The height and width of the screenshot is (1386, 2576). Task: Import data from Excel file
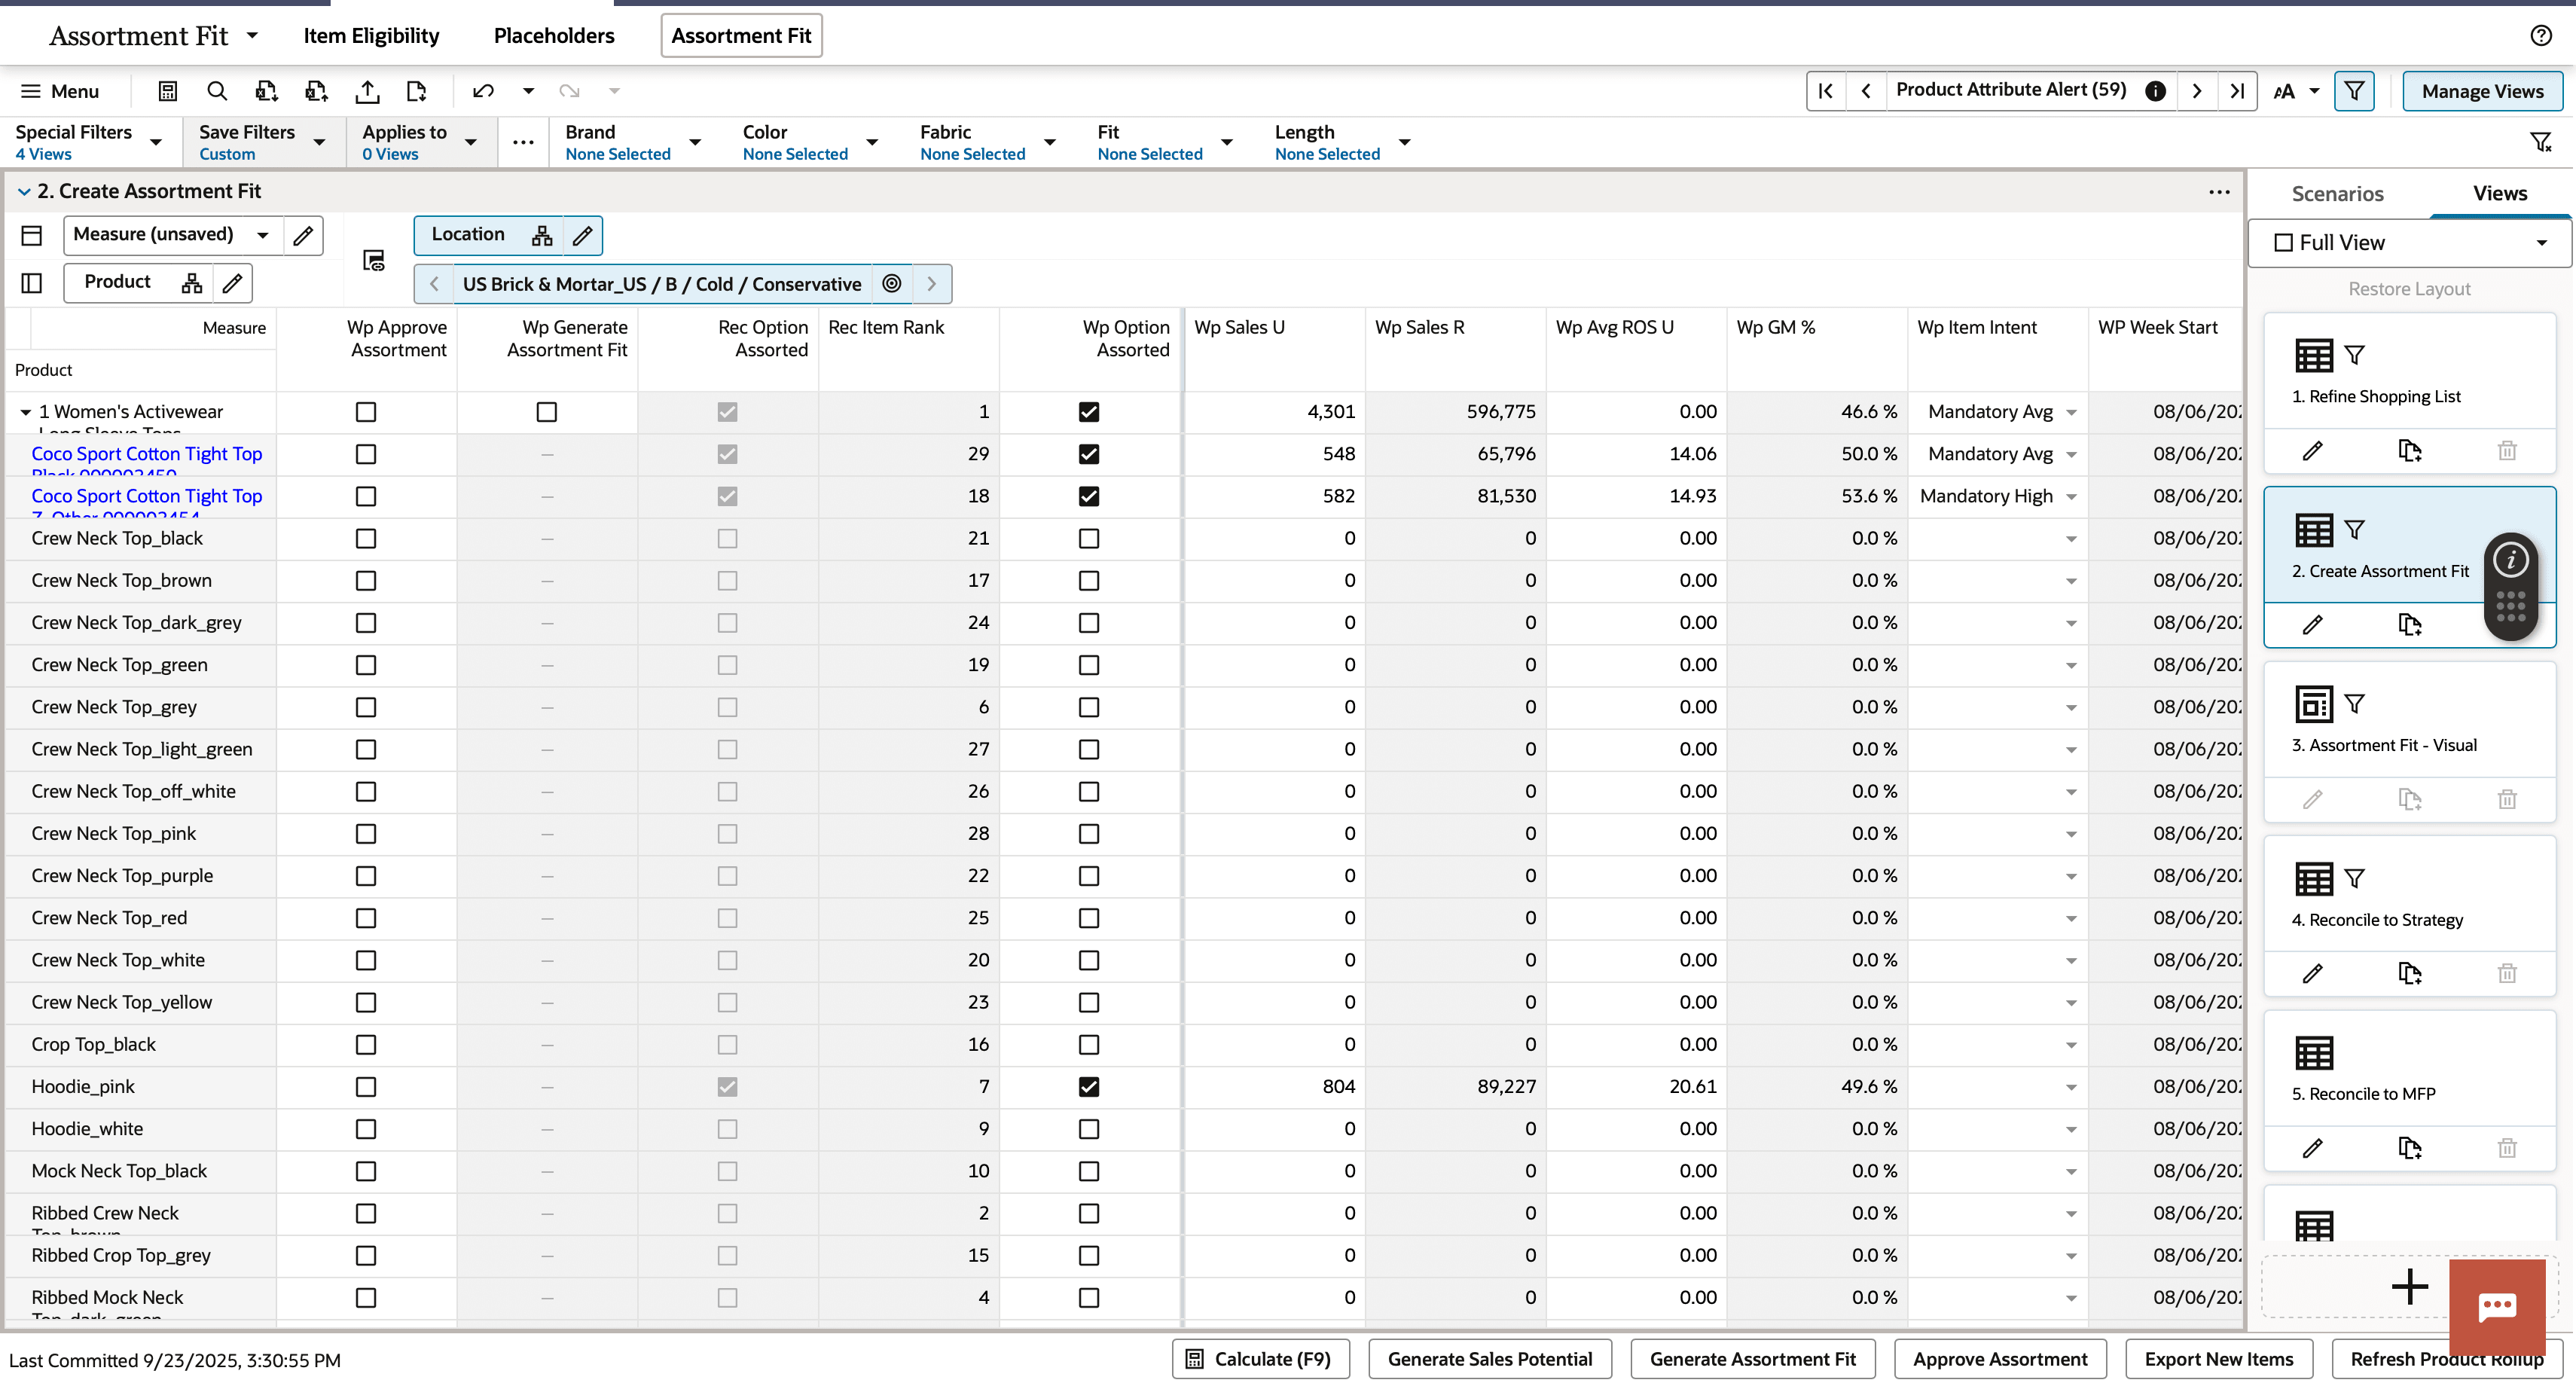pos(317,91)
